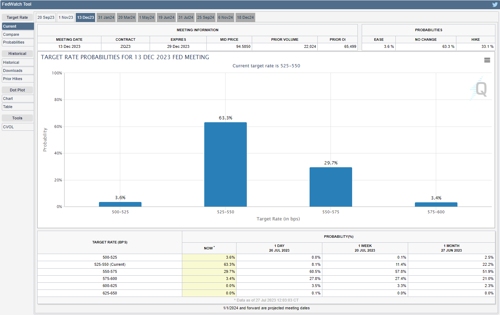500x315 pixels.
Task: Click the 625-650 target rate row label
Action: [110, 293]
